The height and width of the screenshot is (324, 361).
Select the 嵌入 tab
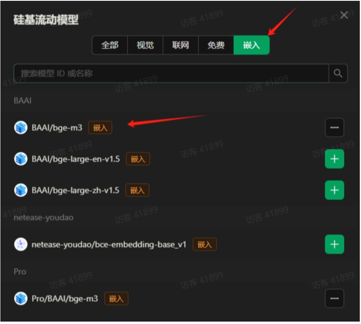tap(251, 45)
